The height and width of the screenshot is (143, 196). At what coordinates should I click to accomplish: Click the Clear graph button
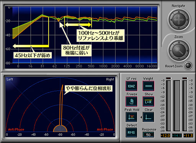[148, 117]
